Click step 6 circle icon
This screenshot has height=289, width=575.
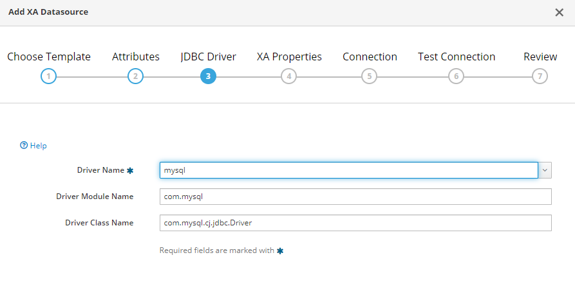tap(457, 76)
